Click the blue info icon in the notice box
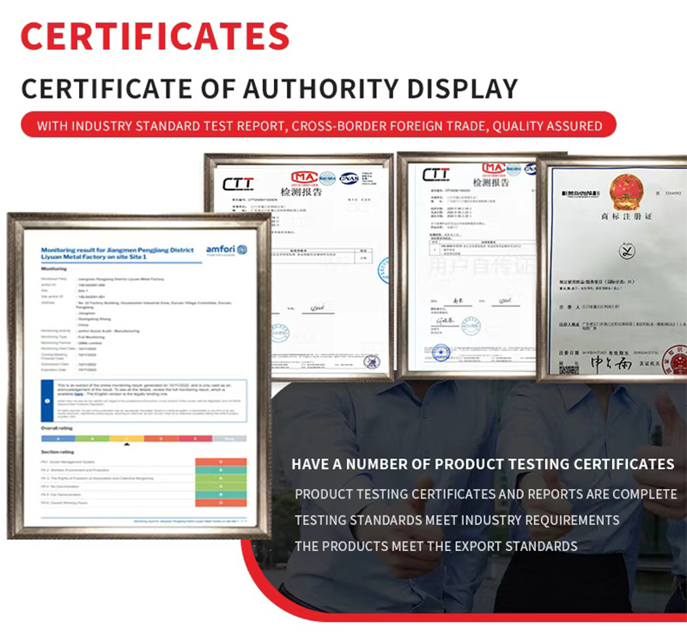Image resolution: width=687 pixels, height=641 pixels. 47,401
